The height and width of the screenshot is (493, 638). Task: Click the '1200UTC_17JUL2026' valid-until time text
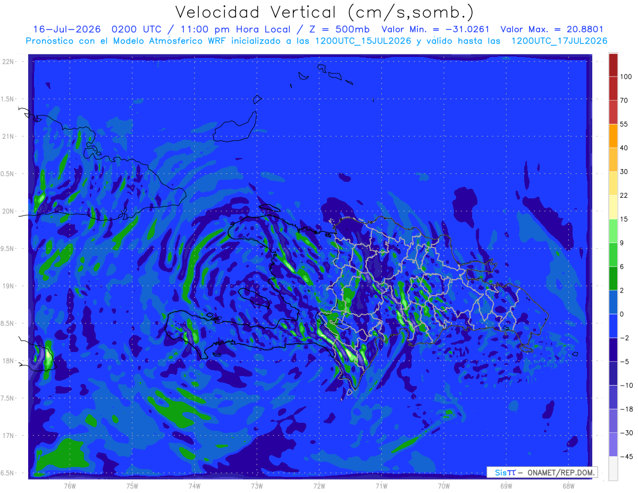click(x=559, y=40)
